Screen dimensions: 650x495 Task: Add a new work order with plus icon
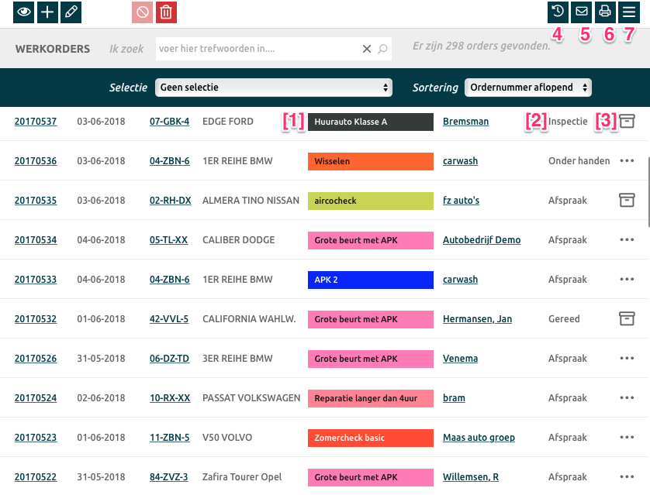pos(47,12)
